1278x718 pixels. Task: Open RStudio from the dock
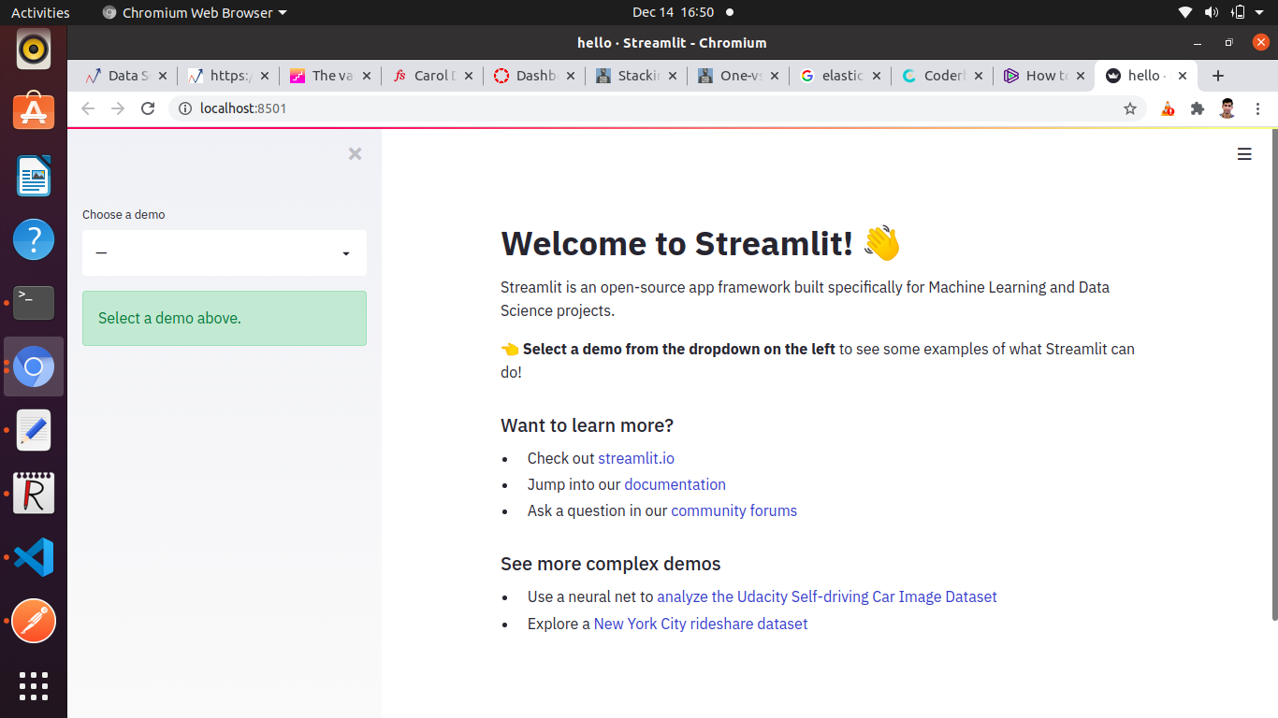[x=33, y=493]
